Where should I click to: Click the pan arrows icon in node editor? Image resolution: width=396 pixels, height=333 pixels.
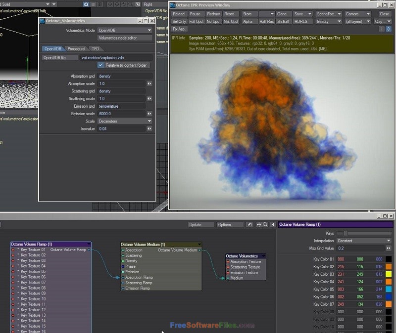(x=259, y=225)
